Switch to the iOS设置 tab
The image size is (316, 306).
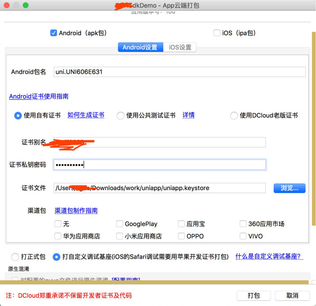click(179, 47)
